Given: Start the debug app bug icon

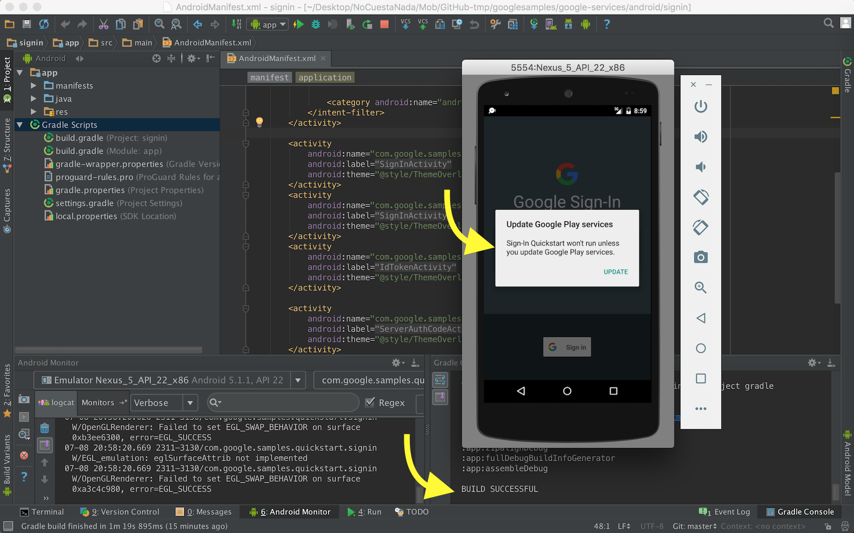Looking at the screenshot, I should (315, 24).
